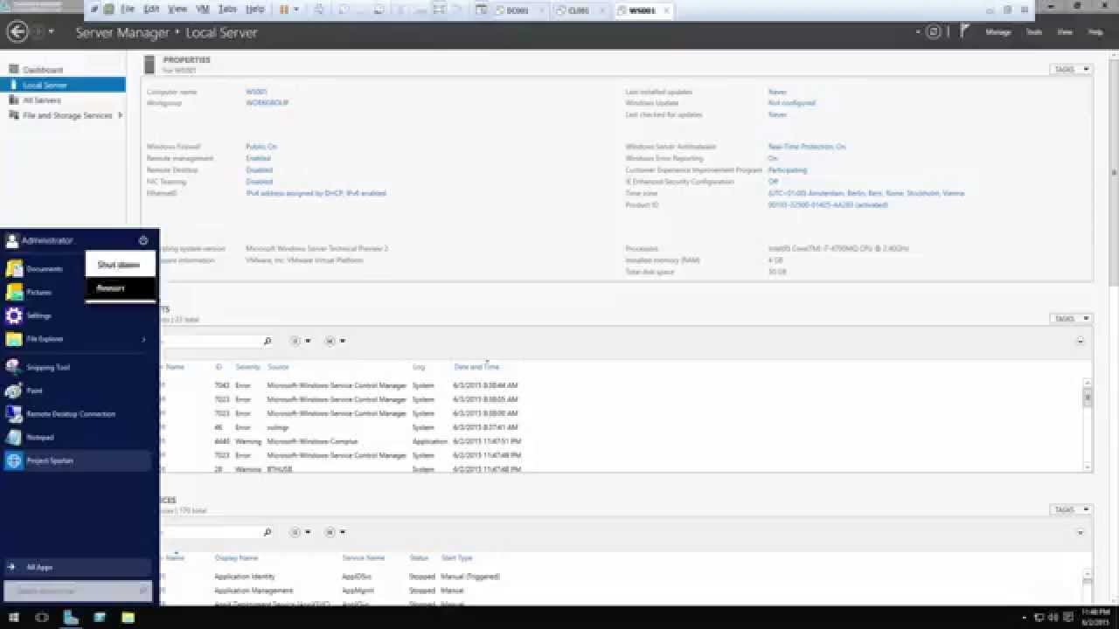1119x629 pixels.
Task: Sort events by Severity column header
Action: pyautogui.click(x=248, y=367)
